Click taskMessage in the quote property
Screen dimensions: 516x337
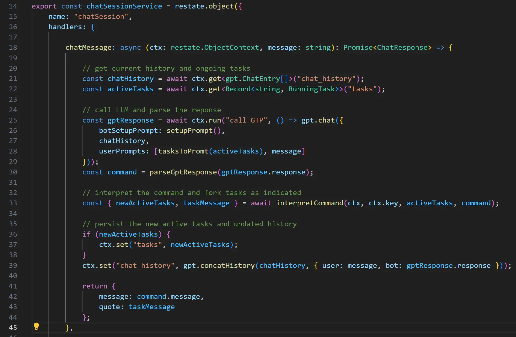[x=151, y=307]
